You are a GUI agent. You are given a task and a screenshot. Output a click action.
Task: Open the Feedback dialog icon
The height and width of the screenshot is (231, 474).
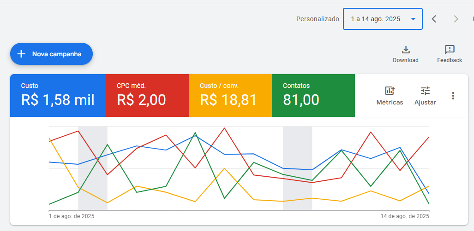coord(450,50)
